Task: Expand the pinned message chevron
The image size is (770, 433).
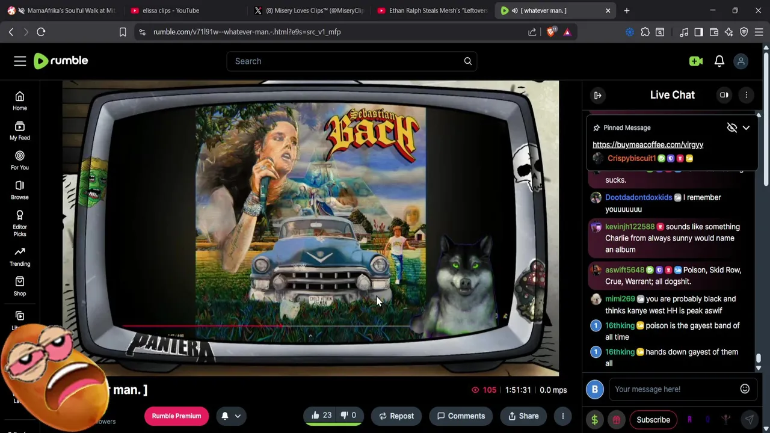Action: click(746, 127)
